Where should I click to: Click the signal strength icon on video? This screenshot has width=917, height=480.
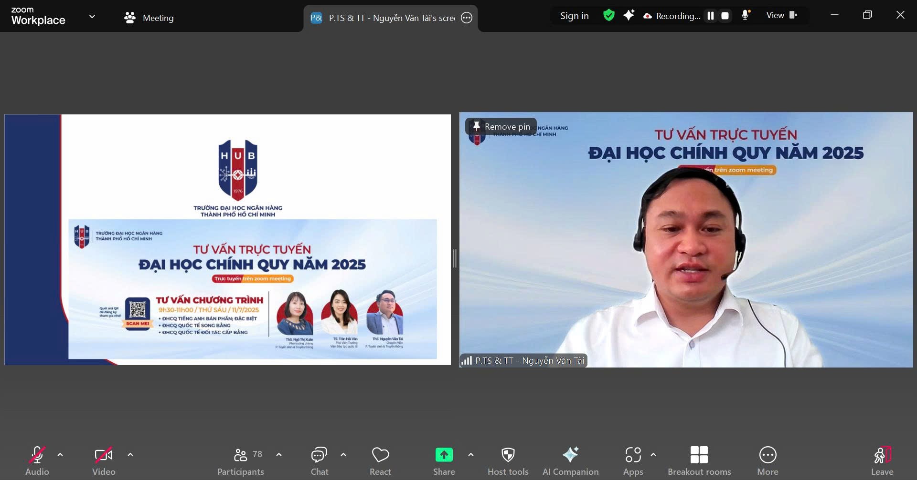click(x=467, y=361)
